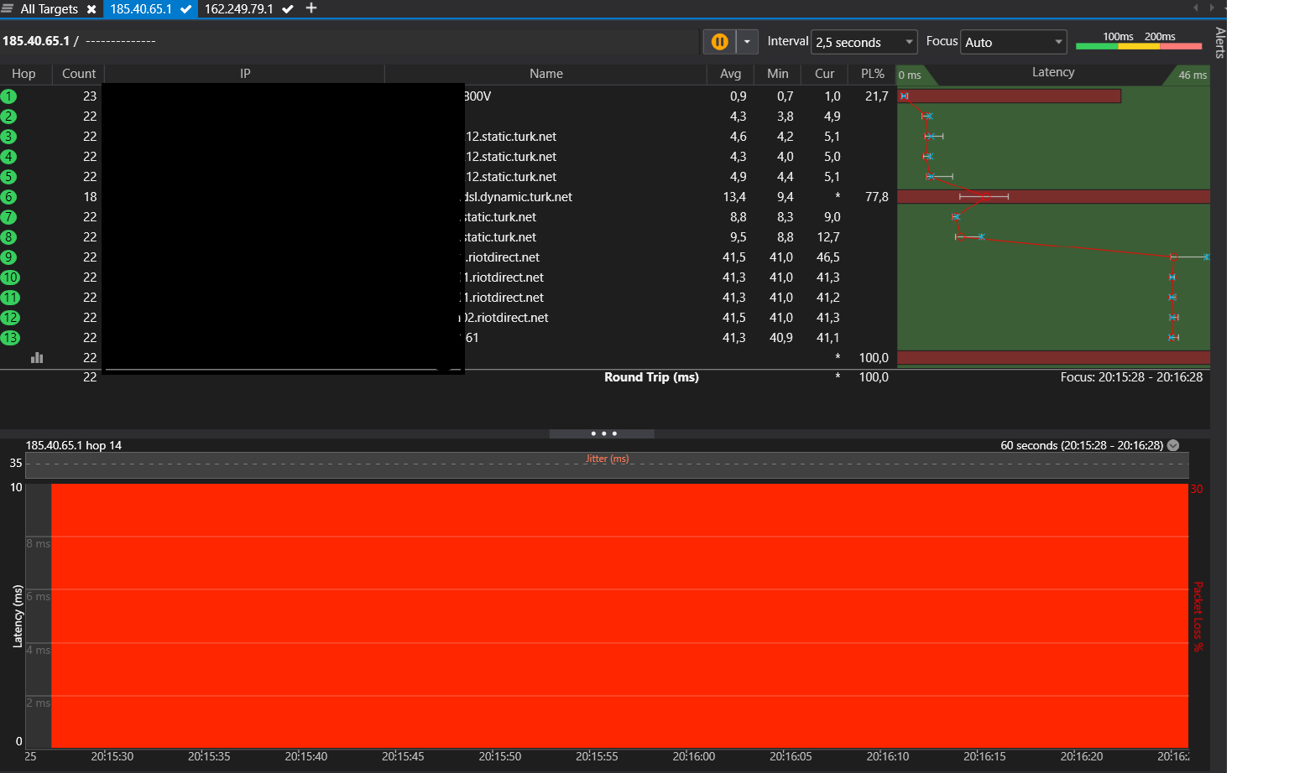Screen dimensions: 1289x773
Task: Expand the Focus dropdown set to Auto
Action: (x=1013, y=42)
